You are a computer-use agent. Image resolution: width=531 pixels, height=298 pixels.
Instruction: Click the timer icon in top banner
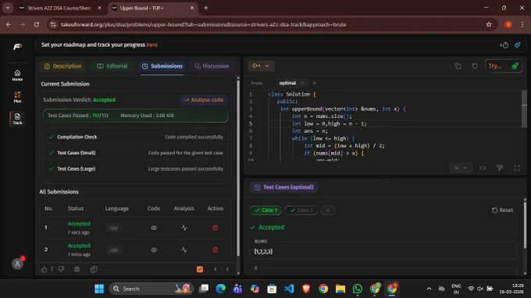tap(504, 45)
